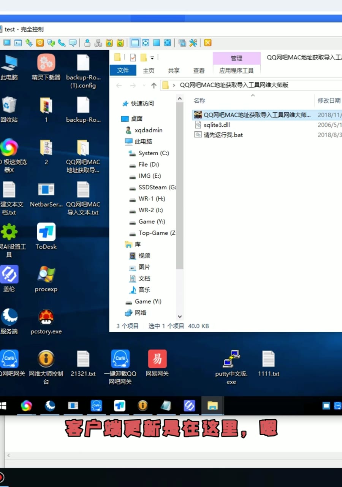The image size is (342, 487).
Task: Select 网易网关 red desktop icon
Action: [x=157, y=363]
